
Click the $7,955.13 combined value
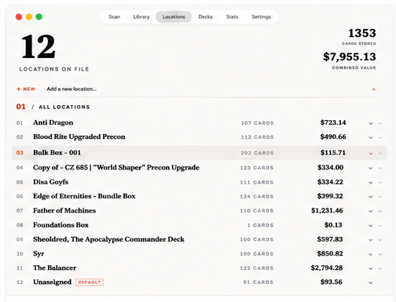point(350,56)
